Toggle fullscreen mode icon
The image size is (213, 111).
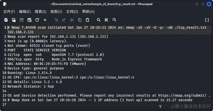coord(207,20)
